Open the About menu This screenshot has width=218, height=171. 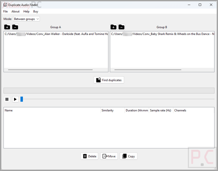pos(15,12)
